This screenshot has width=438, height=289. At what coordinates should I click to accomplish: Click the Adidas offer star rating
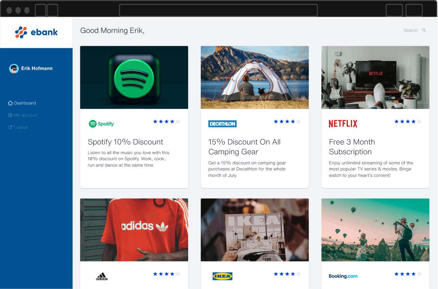pyautogui.click(x=167, y=274)
